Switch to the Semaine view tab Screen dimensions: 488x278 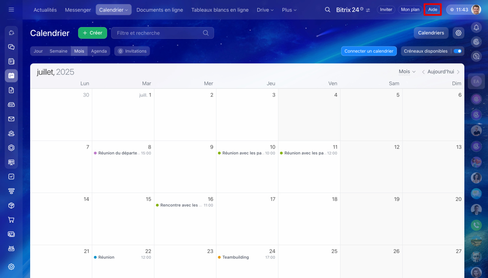(x=58, y=51)
